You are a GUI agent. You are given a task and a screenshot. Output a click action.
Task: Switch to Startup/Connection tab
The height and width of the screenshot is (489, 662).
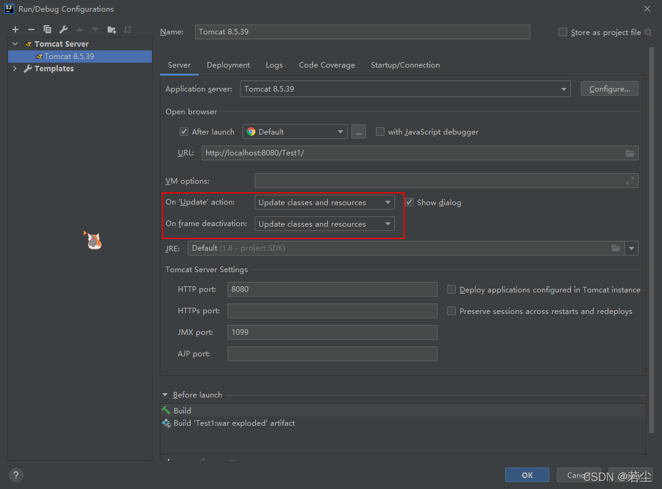click(x=405, y=65)
